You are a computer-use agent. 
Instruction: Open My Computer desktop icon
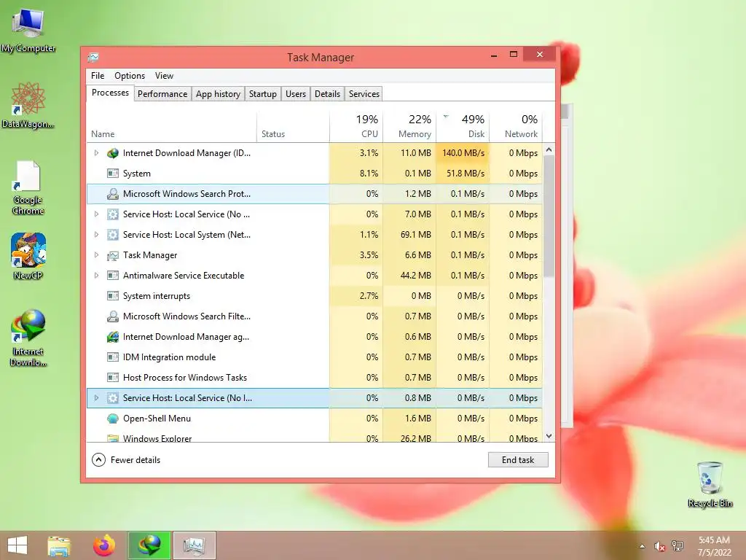coord(28,29)
